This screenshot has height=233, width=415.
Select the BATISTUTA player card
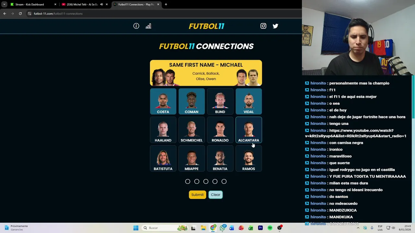163,158
